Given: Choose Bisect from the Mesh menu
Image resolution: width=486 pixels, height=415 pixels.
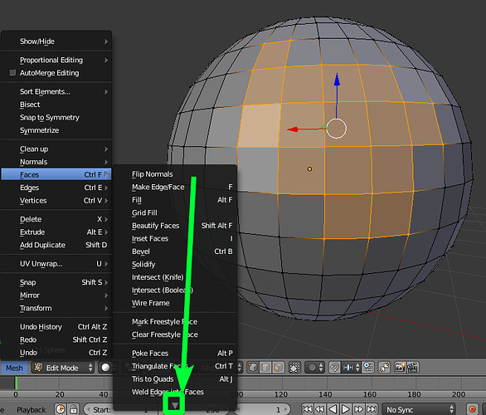Looking at the screenshot, I should [x=56, y=105].
